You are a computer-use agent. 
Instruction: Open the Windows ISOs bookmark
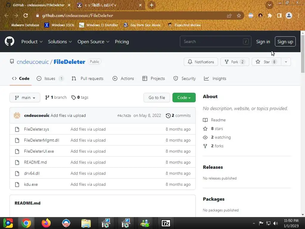click(x=59, y=25)
